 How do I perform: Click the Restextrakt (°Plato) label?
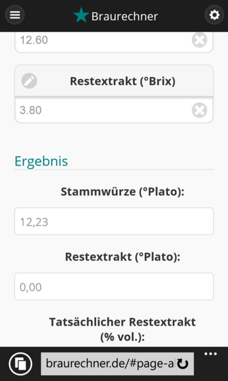tap(122, 257)
